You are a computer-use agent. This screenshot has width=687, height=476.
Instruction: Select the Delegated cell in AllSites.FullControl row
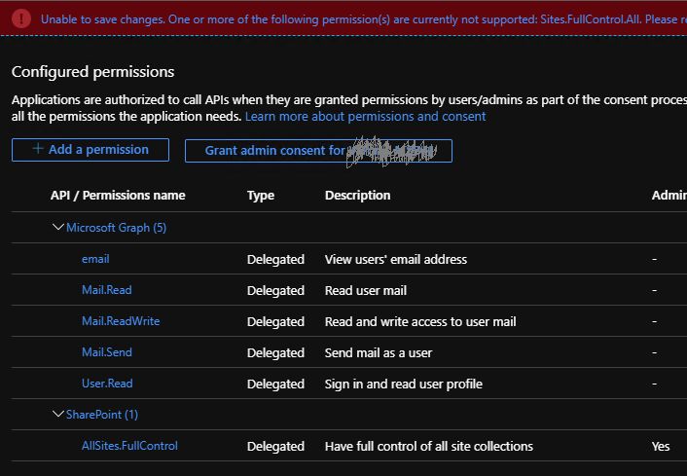pos(275,446)
